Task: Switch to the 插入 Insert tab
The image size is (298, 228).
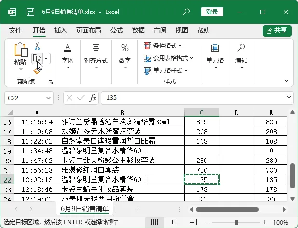Action: [60, 30]
